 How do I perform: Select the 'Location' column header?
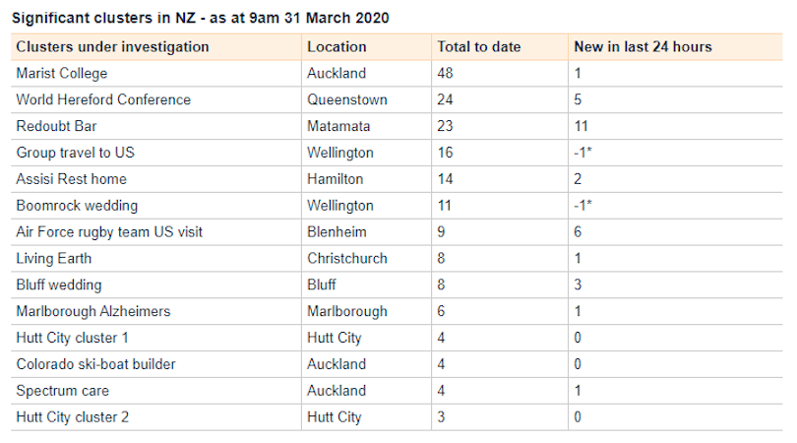[337, 46]
